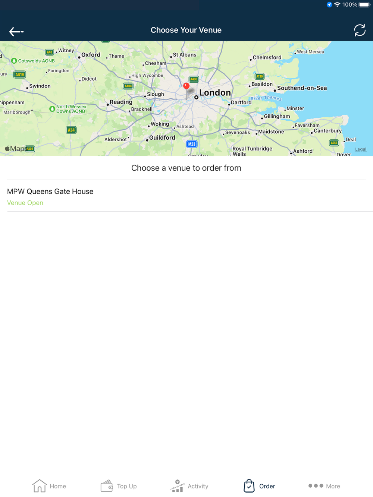
Task: Open the Activity chart icon
Action: tap(177, 486)
